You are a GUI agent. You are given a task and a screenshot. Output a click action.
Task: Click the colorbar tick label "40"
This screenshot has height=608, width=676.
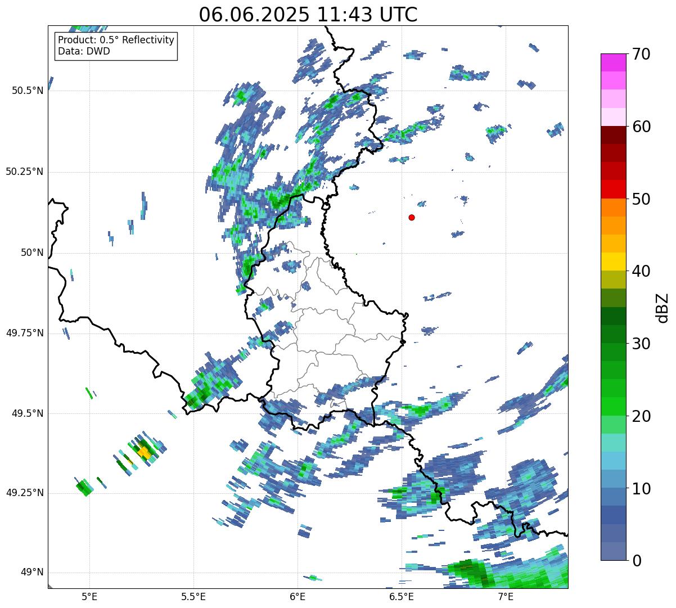641,271
